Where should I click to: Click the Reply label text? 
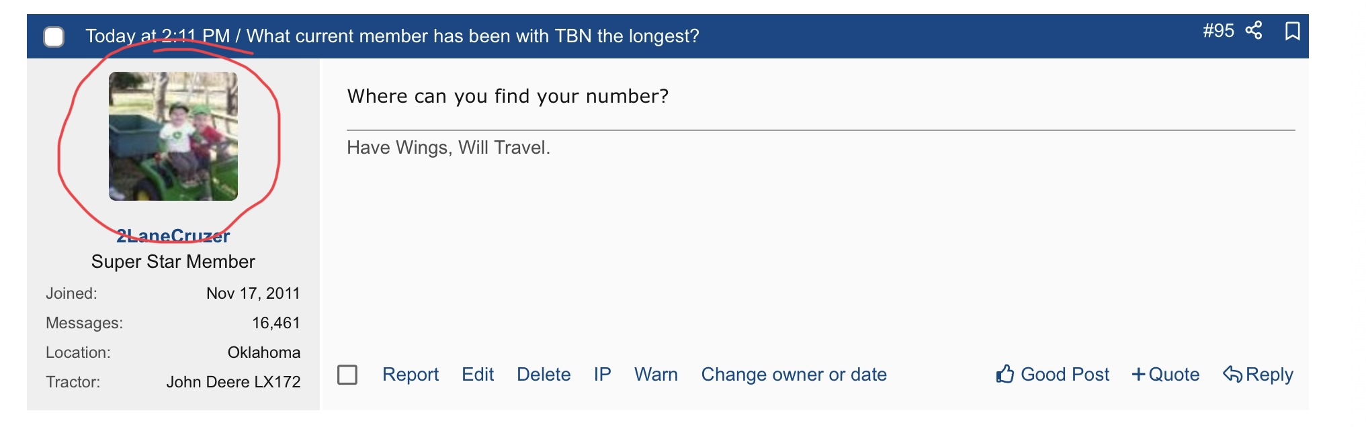click(x=1269, y=375)
